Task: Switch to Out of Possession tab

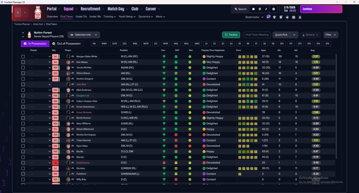Action: (x=66, y=44)
